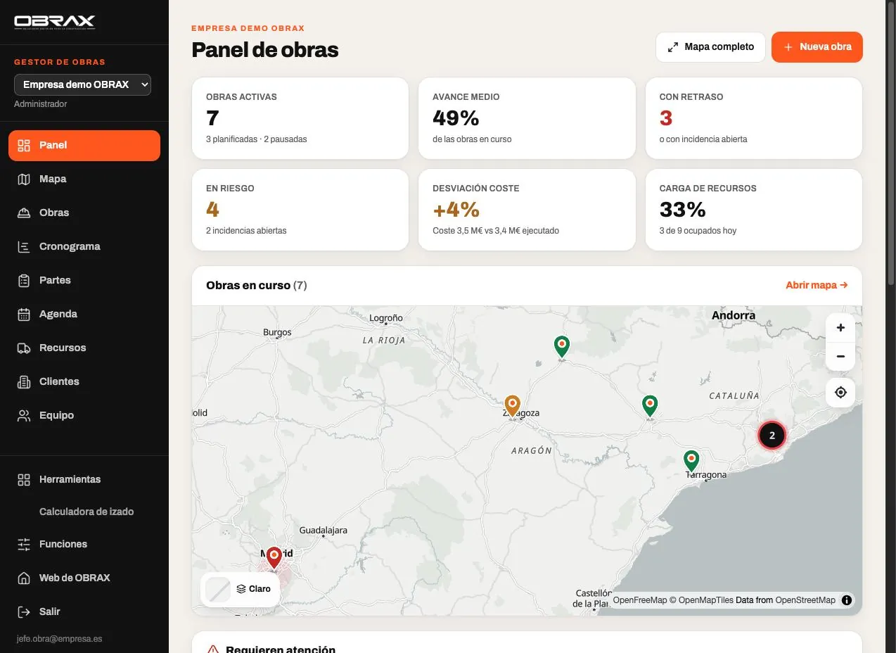Open the OpenFreeMap attribution link
896x653 pixels.
point(639,600)
